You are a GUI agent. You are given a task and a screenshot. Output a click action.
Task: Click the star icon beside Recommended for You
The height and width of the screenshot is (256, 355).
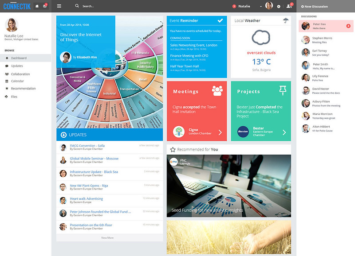tap(173, 150)
